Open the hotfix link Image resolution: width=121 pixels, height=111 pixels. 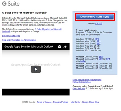[83, 61]
